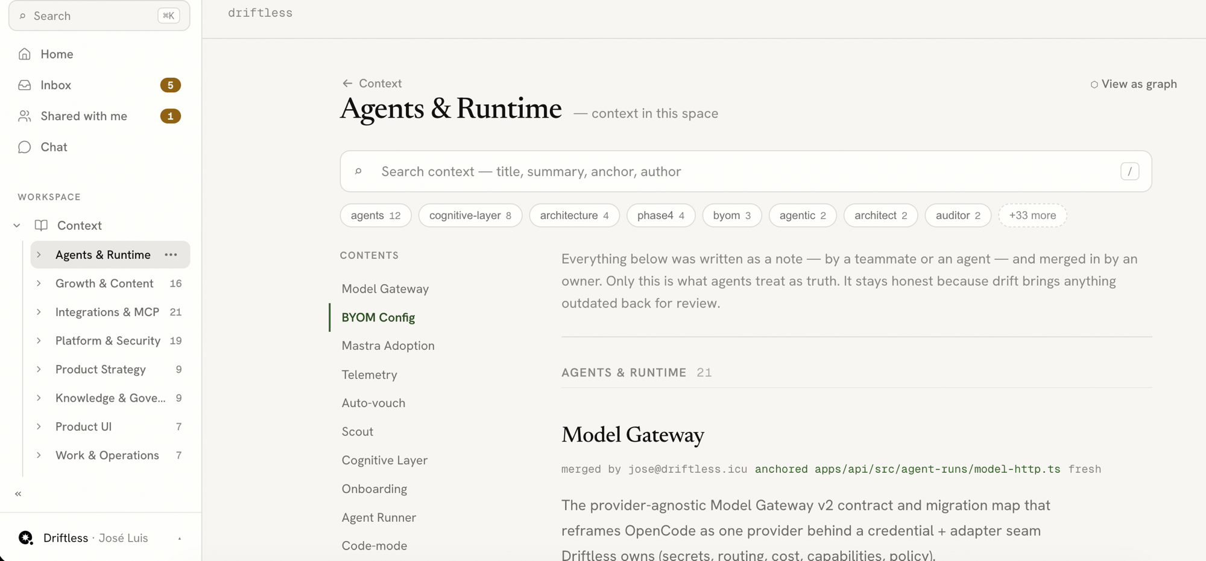This screenshot has width=1206, height=561.
Task: Click the Shared with me people icon
Action: [x=25, y=116]
